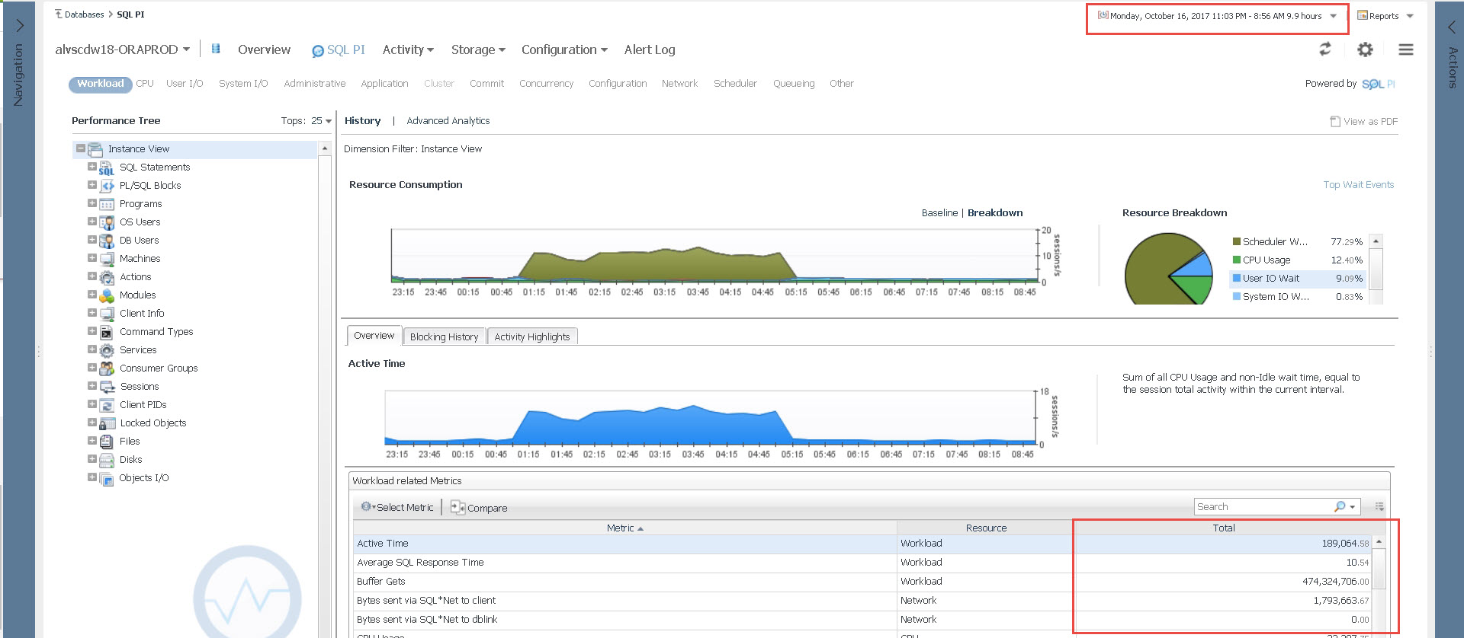The image size is (1464, 638).
Task: Open the hamburger menu icon
Action: [x=1405, y=49]
